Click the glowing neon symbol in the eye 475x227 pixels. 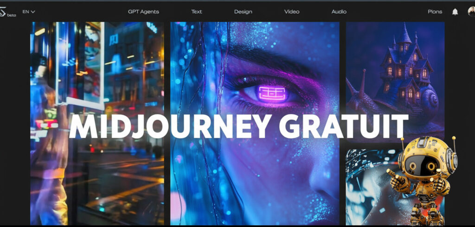(x=272, y=93)
